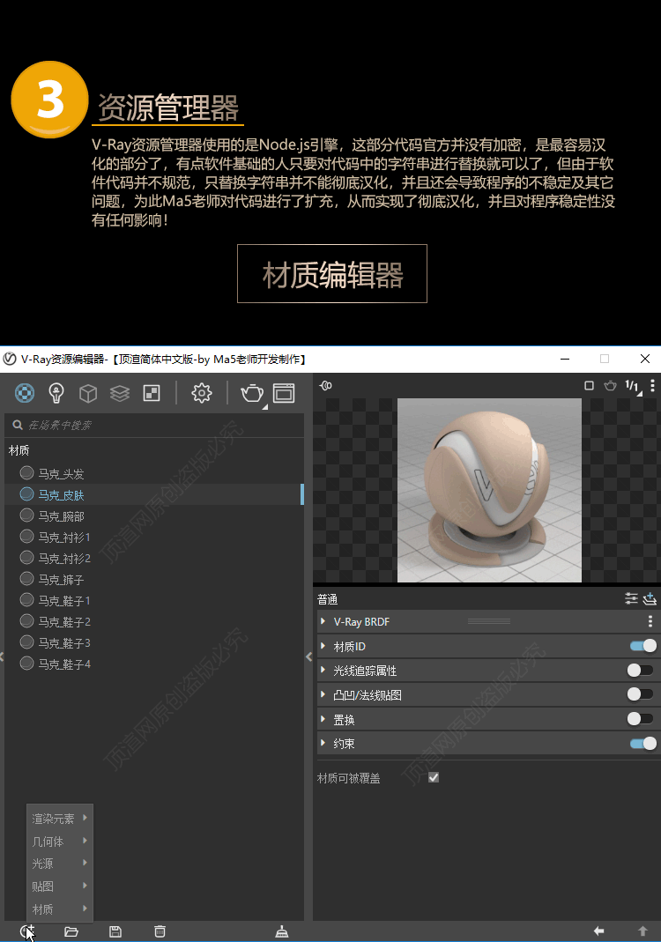This screenshot has height=942, width=661.
Task: Open the Render Elements layers icon
Action: click(120, 394)
